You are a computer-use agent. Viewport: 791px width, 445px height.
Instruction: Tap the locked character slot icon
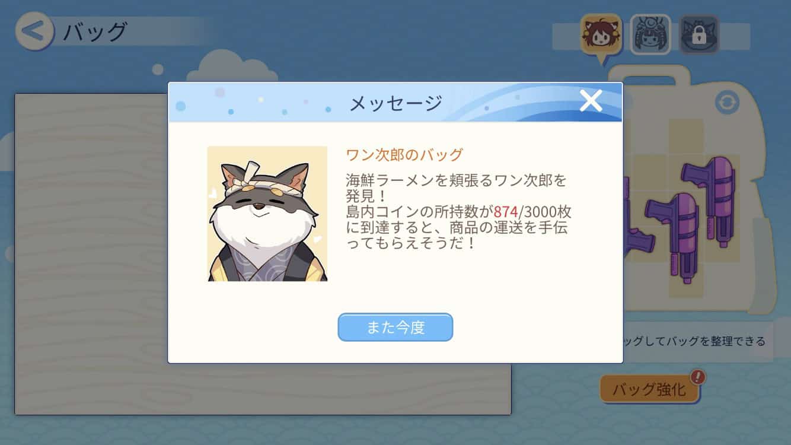click(698, 34)
